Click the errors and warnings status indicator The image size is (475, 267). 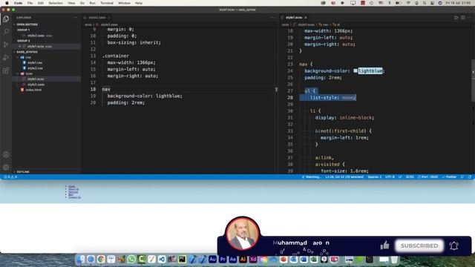pyautogui.click(x=10, y=177)
